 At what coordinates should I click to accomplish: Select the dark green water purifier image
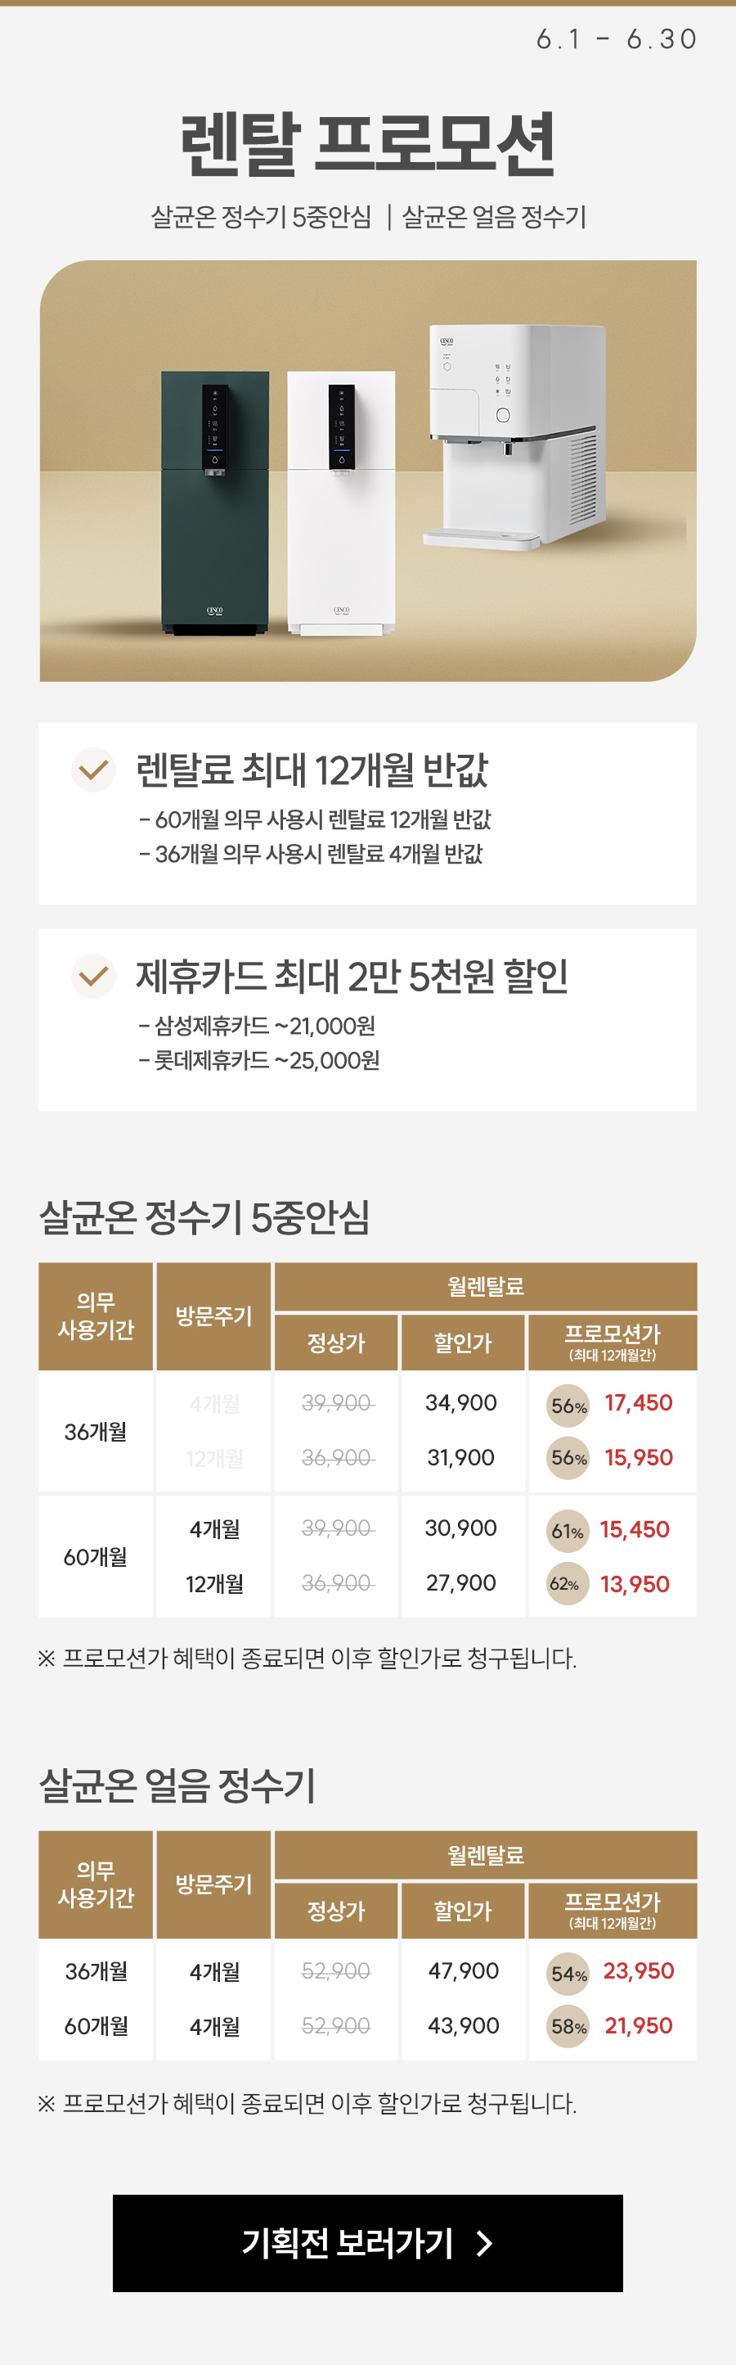[x=215, y=503]
